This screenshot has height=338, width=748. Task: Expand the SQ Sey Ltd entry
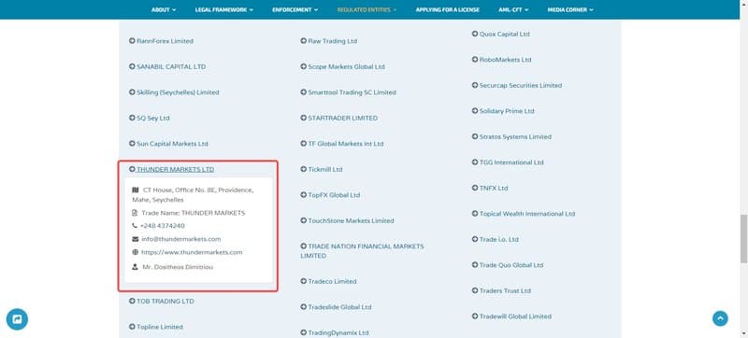tap(150, 118)
